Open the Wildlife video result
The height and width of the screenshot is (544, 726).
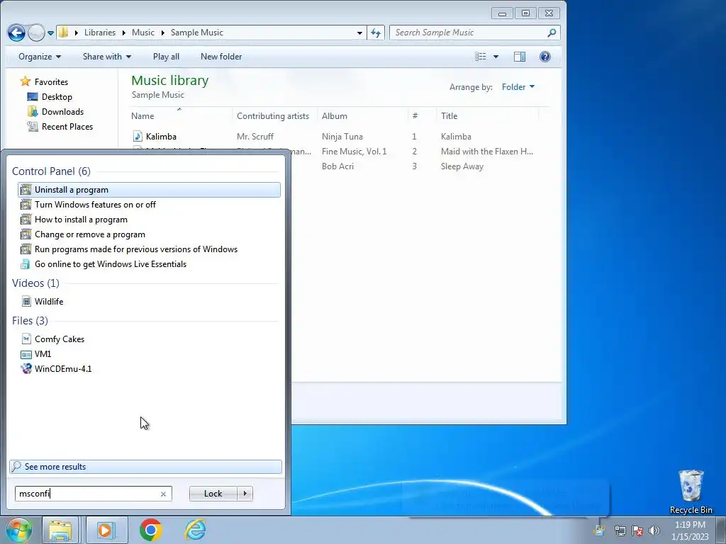(149, 301)
